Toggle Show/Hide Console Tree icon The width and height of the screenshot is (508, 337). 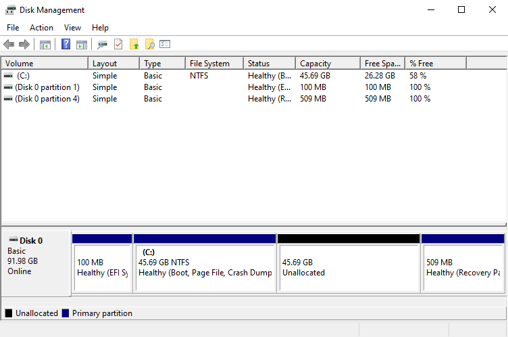(45, 45)
